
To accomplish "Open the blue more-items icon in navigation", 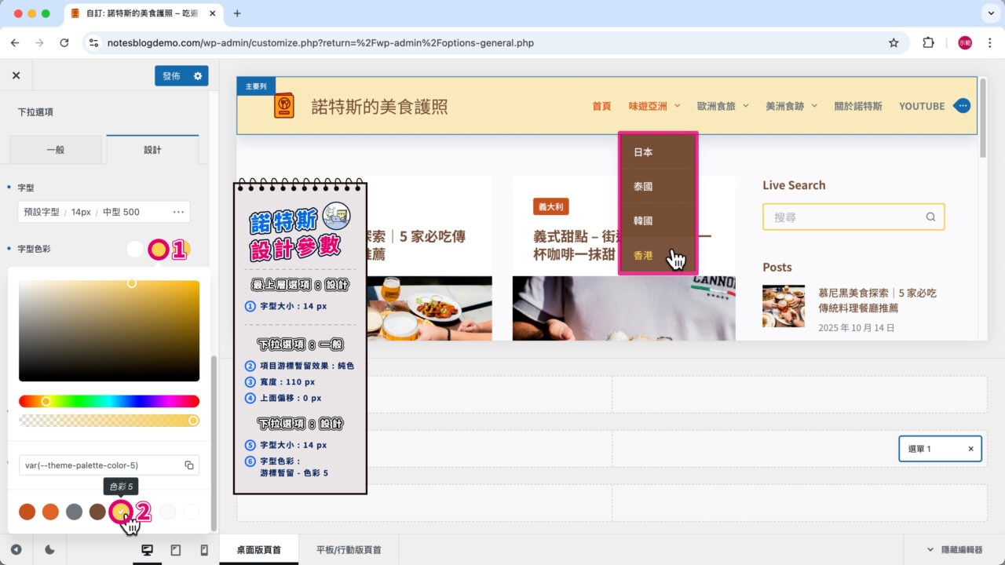I will click(x=962, y=105).
